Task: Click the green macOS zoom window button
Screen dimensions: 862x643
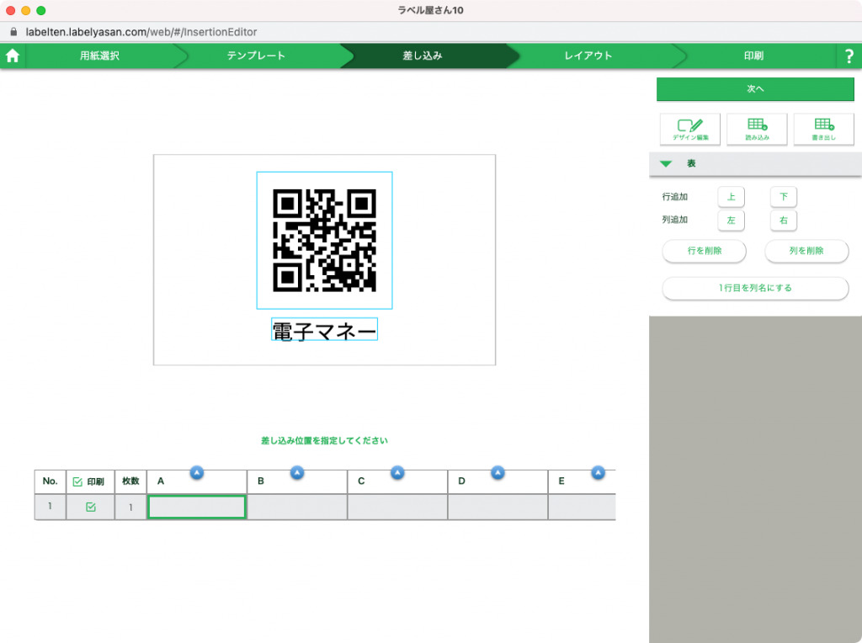Action: (41, 10)
